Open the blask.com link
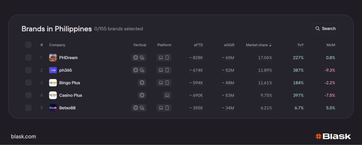362x145 pixels. 23,137
